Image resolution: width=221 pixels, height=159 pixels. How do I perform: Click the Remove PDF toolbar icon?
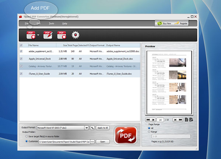point(62,35)
